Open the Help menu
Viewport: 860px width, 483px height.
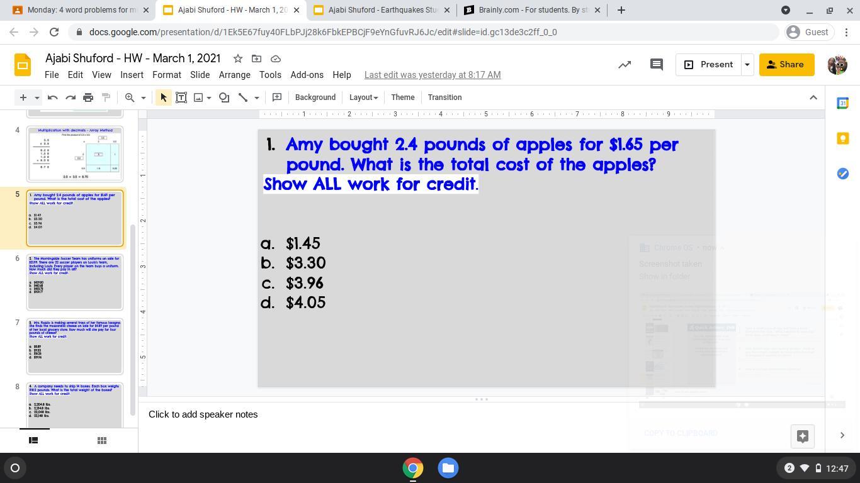(x=342, y=75)
